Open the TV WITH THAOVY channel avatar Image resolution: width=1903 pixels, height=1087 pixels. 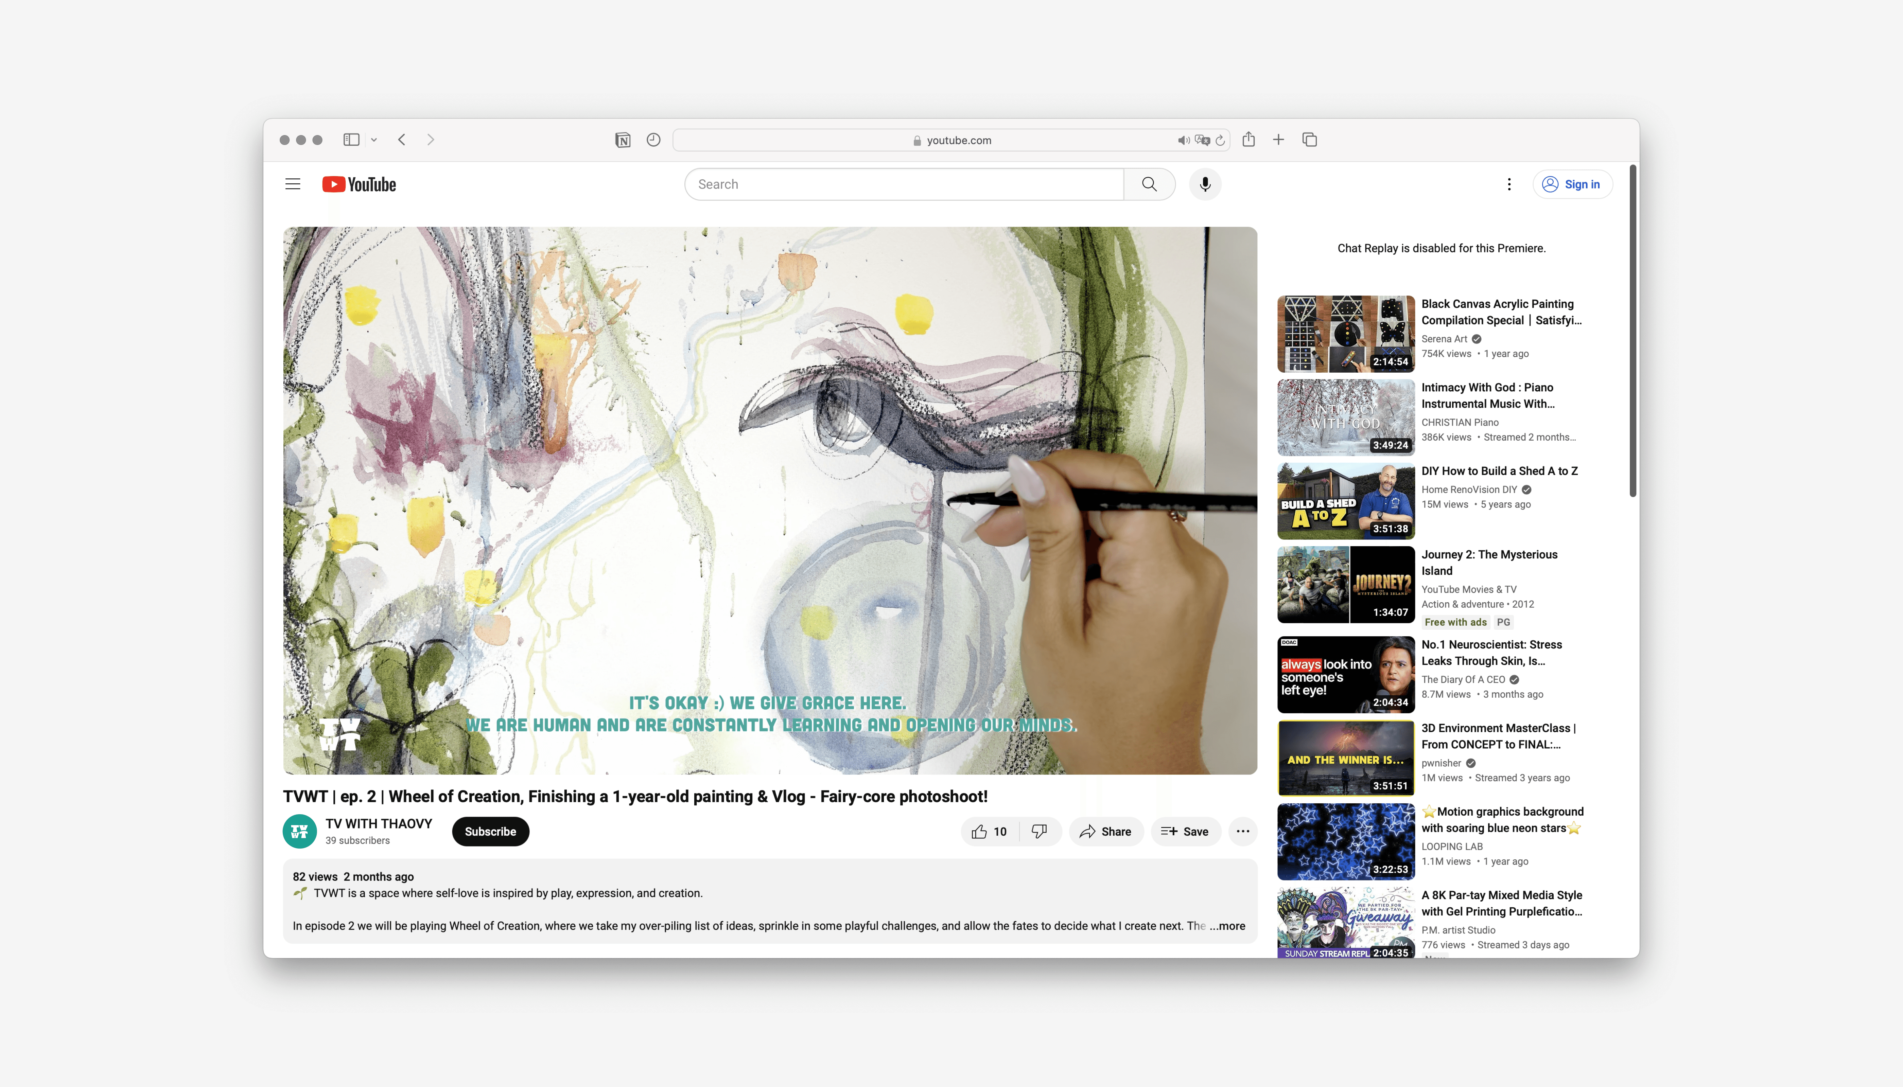pos(299,832)
